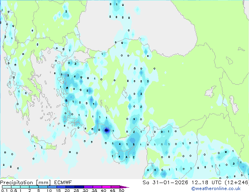Click the '0.1' legend scale label
The image size is (249, 192).
tap(4, 190)
